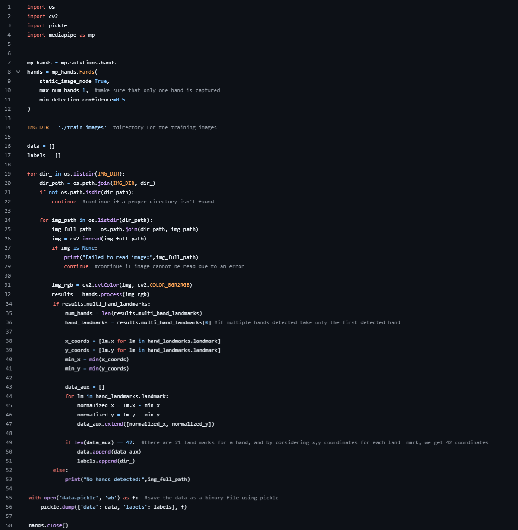The height and width of the screenshot is (530, 518).
Task: Click line number 1 in the gutter
Action: pyautogui.click(x=9, y=7)
